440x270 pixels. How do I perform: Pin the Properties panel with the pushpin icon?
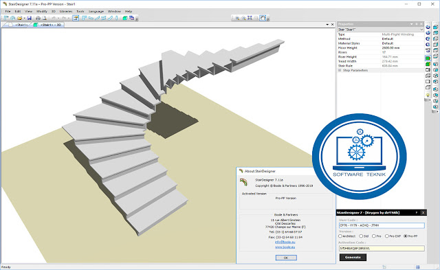[417, 24]
